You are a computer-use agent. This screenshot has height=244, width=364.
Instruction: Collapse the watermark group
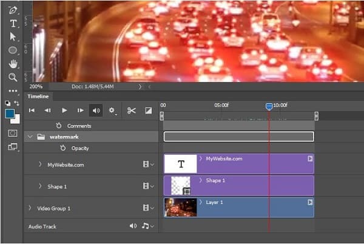point(30,137)
